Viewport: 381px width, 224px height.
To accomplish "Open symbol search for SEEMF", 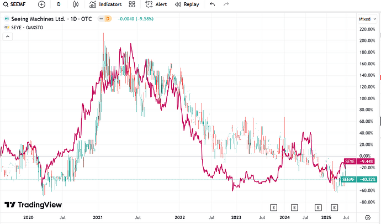I will [14, 4].
